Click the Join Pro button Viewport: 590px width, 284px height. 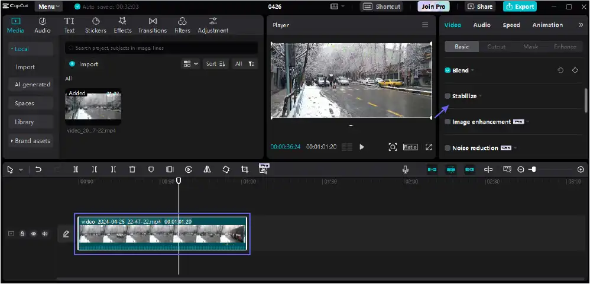433,7
